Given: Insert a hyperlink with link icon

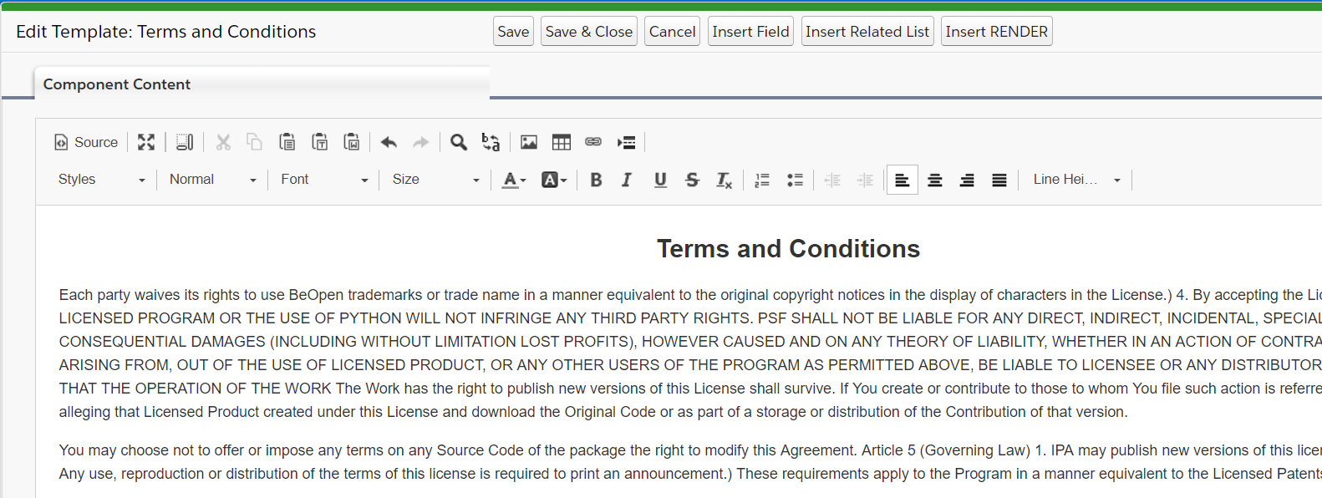Looking at the screenshot, I should pos(593,143).
